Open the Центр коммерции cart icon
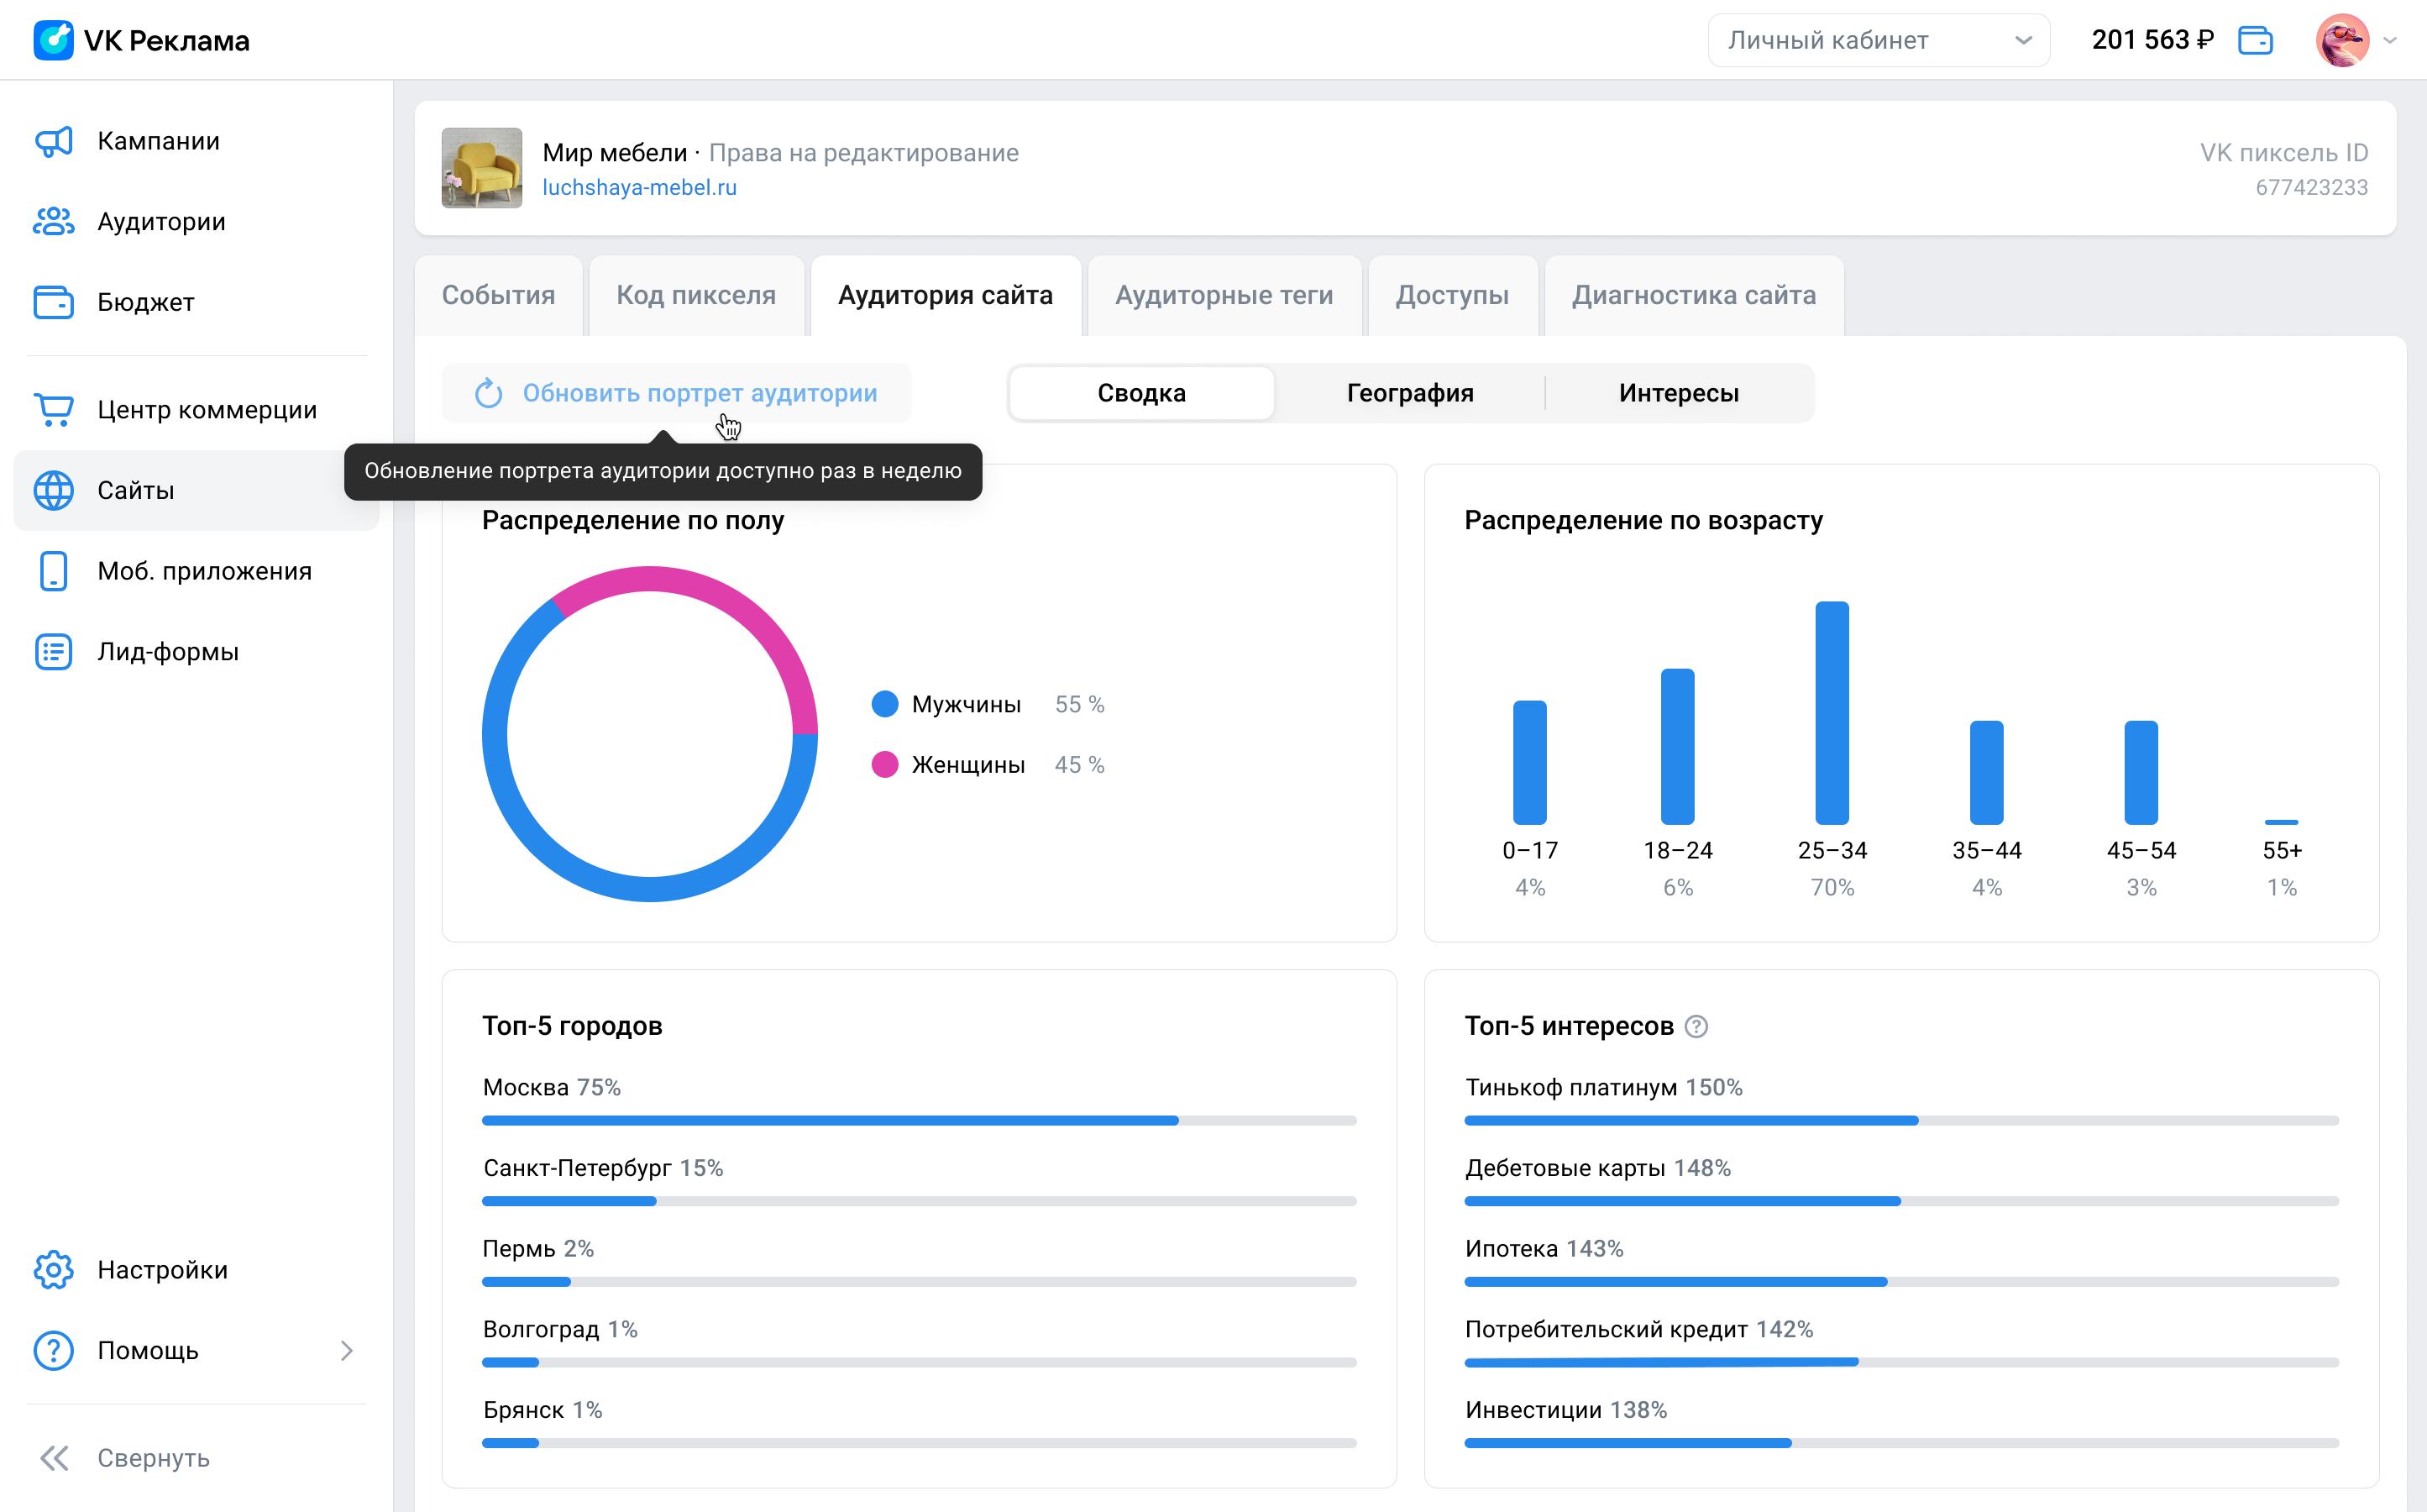Viewport: 2427px width, 1512px height. coord(54,410)
